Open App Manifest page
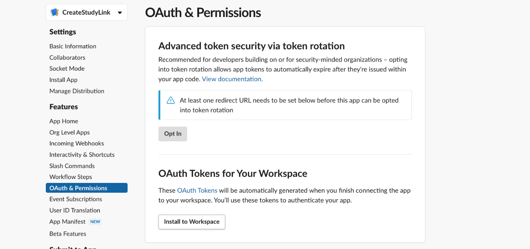Viewport: 530px width, 249px height. pyautogui.click(x=67, y=222)
